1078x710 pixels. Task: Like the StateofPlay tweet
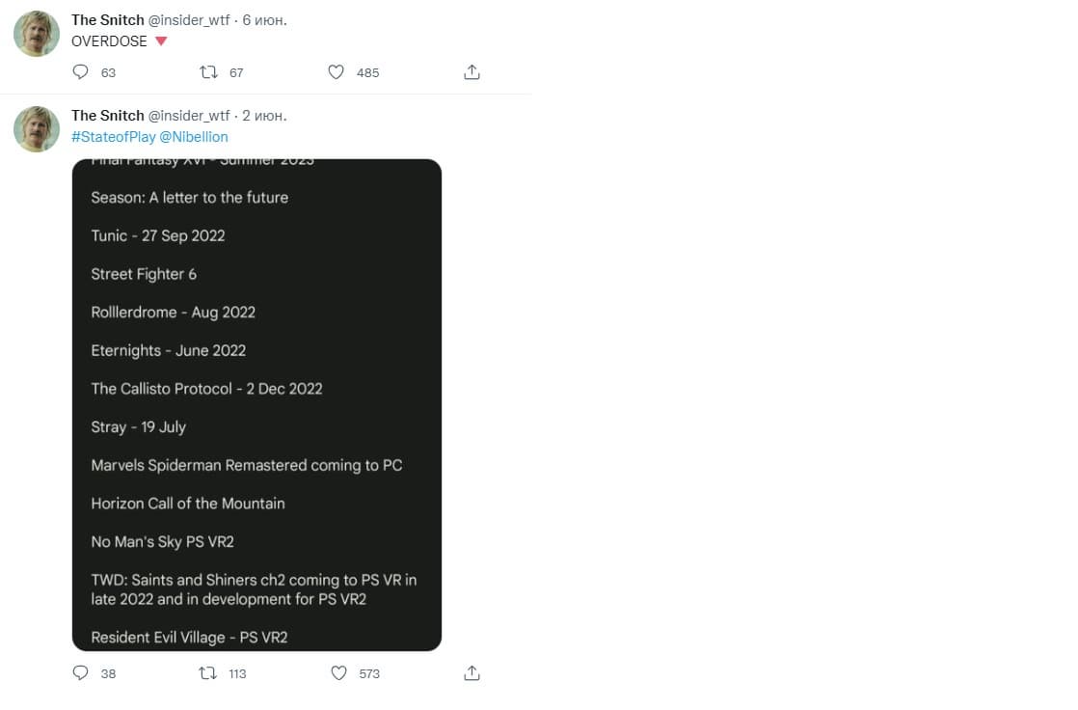click(338, 673)
